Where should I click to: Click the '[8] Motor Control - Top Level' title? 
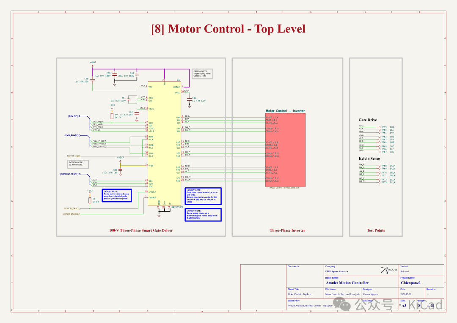click(228, 29)
